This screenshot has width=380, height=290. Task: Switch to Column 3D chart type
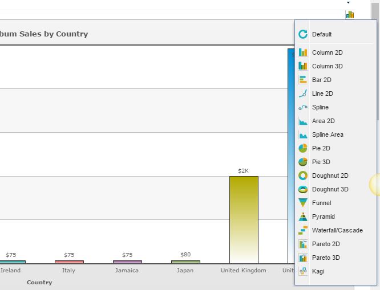coord(327,66)
